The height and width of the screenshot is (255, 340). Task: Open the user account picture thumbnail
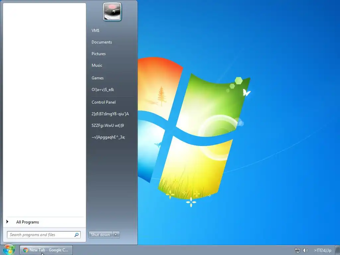pyautogui.click(x=112, y=12)
